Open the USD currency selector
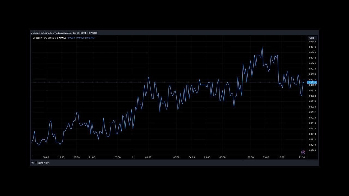Image resolution: width=349 pixels, height=196 pixels. [311, 38]
